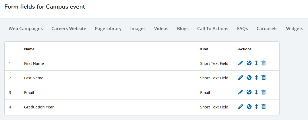
Task: Select the First Name cell text
Action: click(x=34, y=63)
